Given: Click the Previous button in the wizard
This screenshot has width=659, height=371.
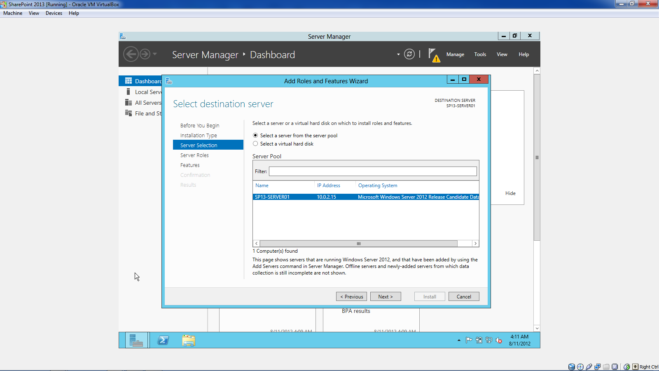Looking at the screenshot, I should point(352,296).
